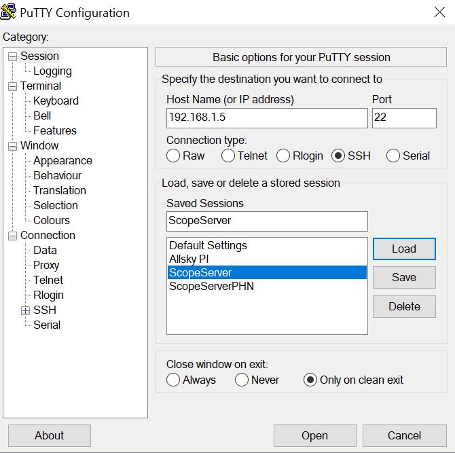
Task: Focus the Host Name field
Action: point(267,117)
